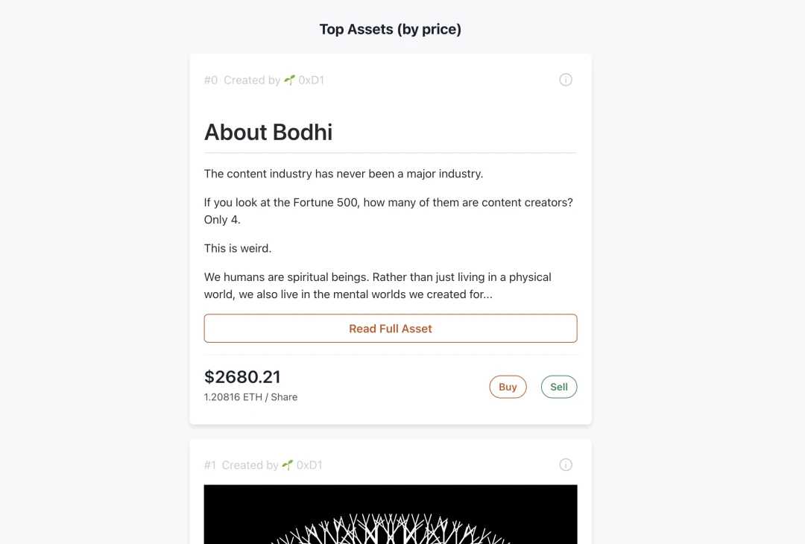Image resolution: width=805 pixels, height=544 pixels.
Task: Click the 1.20816 ETH per Share label
Action: pos(250,396)
